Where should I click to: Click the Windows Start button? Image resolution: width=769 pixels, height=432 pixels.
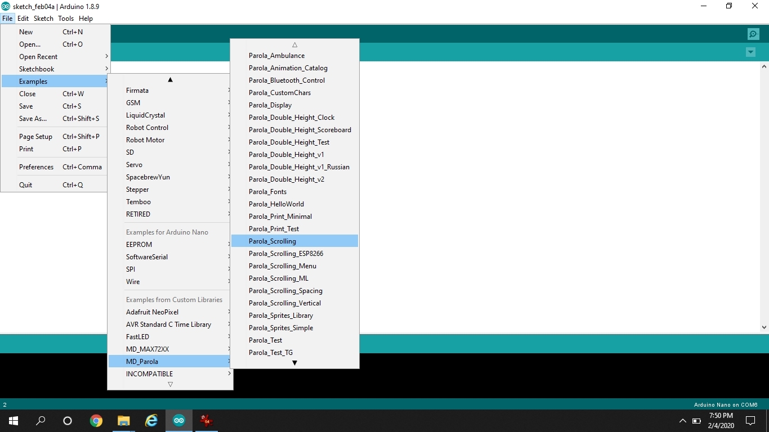click(x=14, y=420)
